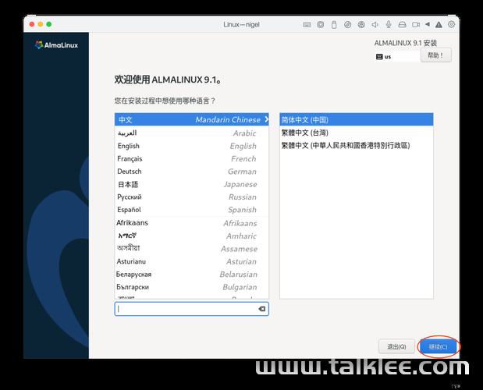Click the camera icon in VM toolbar
483x390 pixels.
[416, 25]
